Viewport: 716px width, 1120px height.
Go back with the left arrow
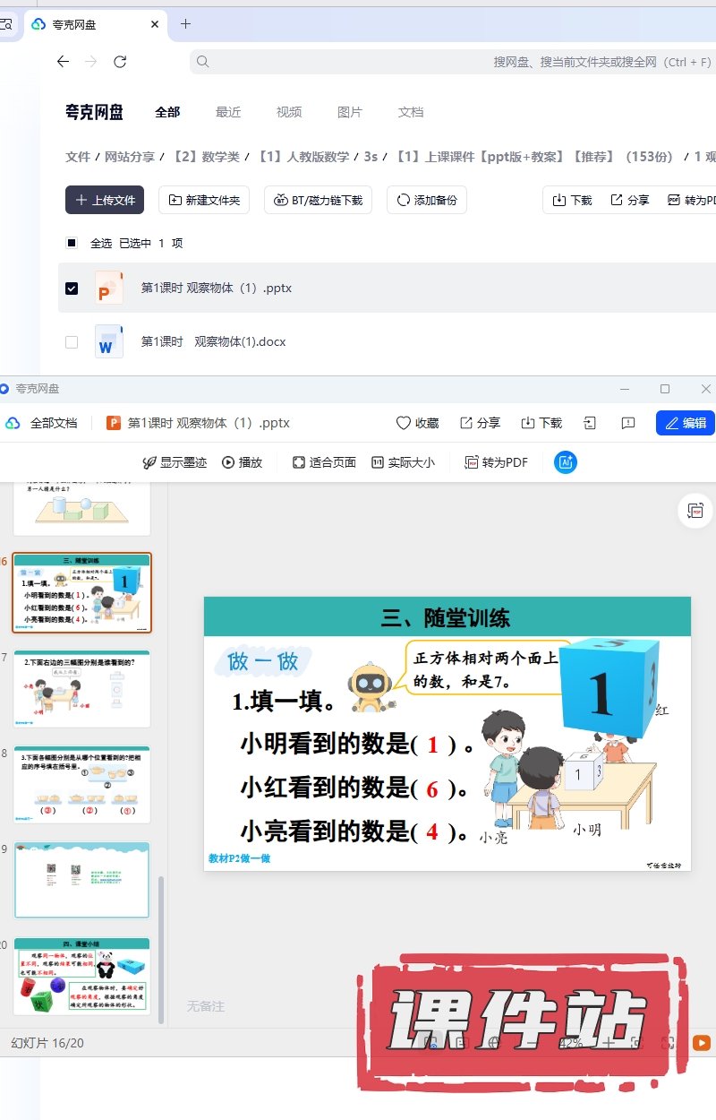pyautogui.click(x=63, y=62)
